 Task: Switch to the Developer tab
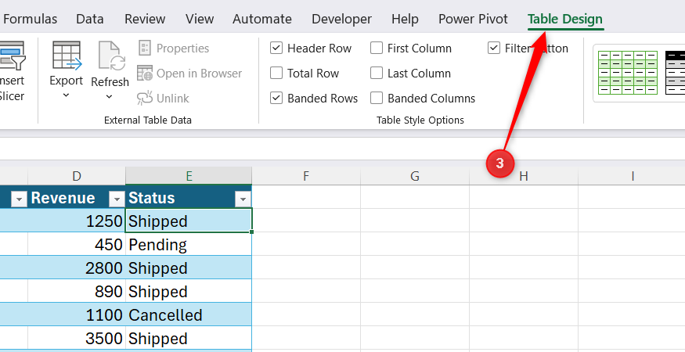tap(341, 20)
